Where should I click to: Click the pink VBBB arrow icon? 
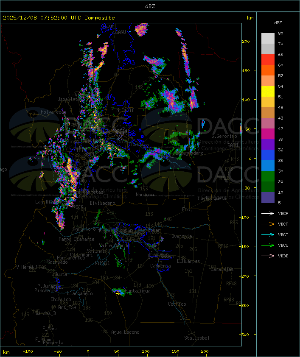[268, 256]
